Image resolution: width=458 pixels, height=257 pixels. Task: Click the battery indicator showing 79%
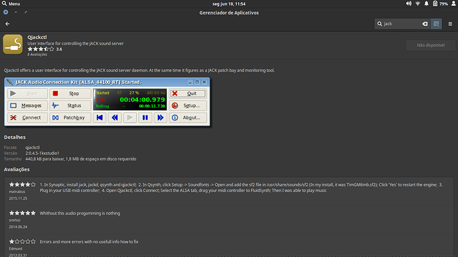click(440, 3)
